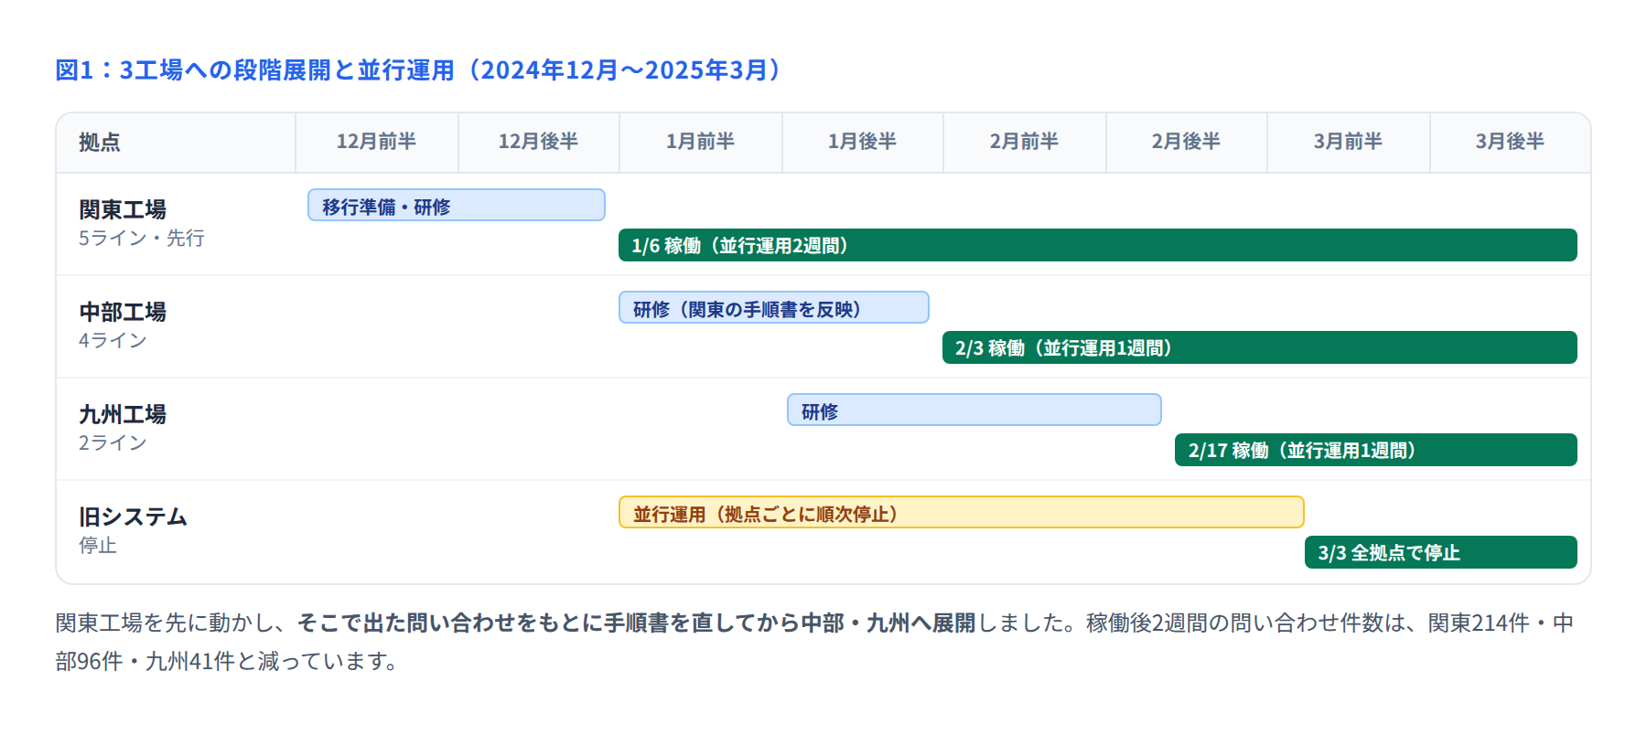Click the 研修（関東の手順書を反映）bar
1647x735 pixels.
coord(774,307)
